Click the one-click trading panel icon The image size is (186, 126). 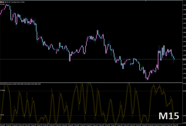1,2
